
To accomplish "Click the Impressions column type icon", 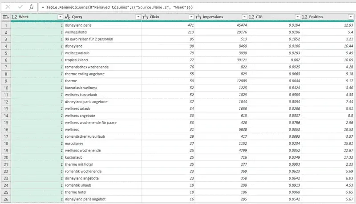I will [198, 17].
